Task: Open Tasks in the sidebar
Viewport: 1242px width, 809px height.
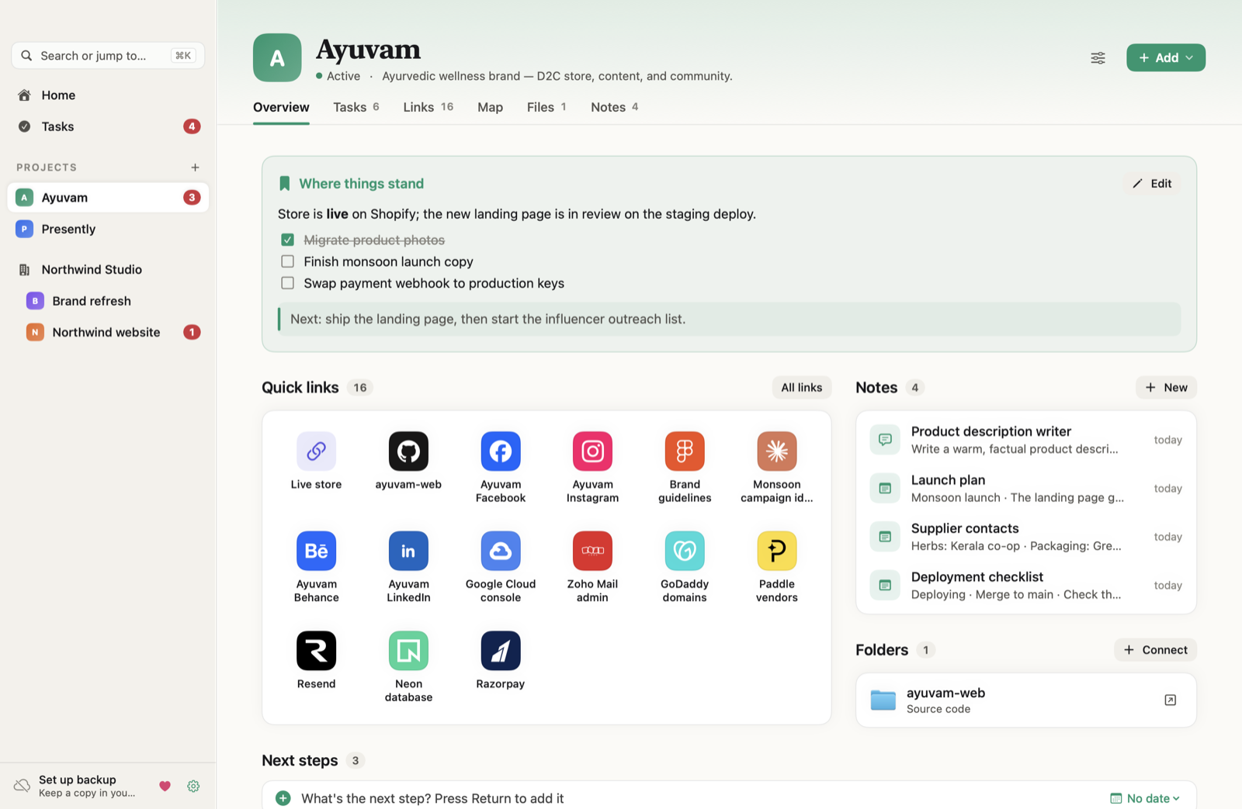Action: coord(108,126)
